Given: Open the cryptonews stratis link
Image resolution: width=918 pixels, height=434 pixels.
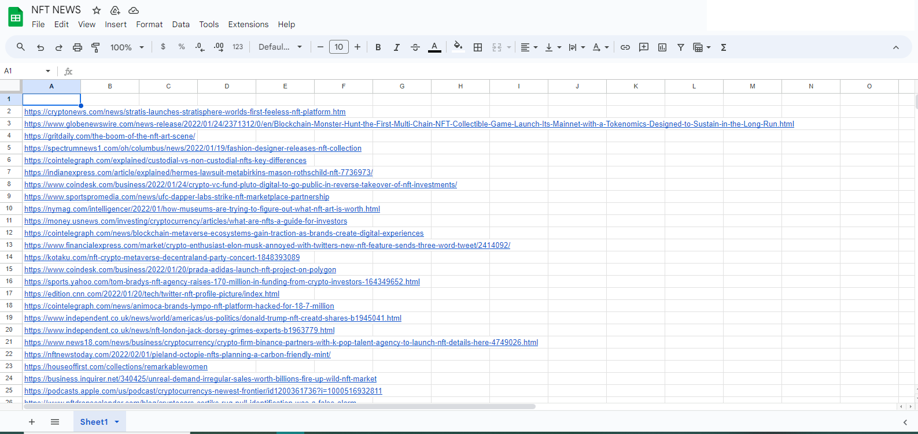Looking at the screenshot, I should point(185,112).
